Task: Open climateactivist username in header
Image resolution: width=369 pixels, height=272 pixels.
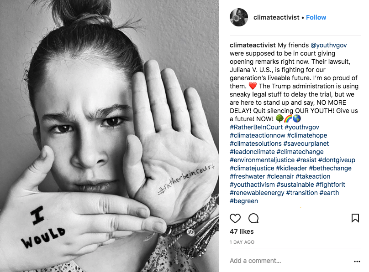Action: pyautogui.click(x=276, y=17)
